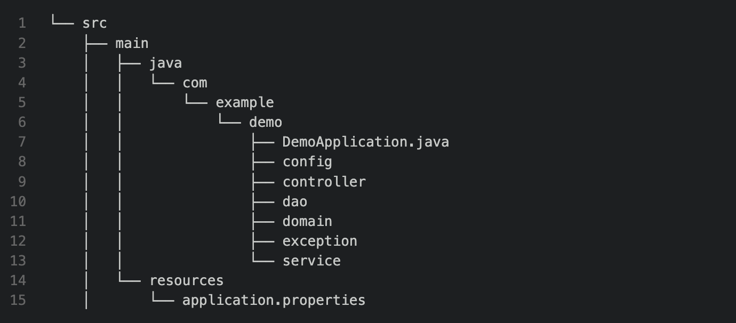Click line number 1 in gutter

[22, 23]
